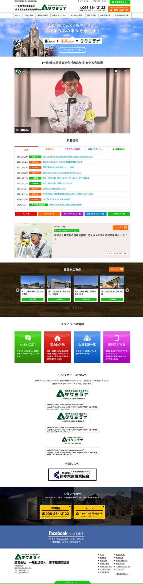Open 会長ご挨拶 footer link
The image size is (143, 584).
(x=104, y=561)
